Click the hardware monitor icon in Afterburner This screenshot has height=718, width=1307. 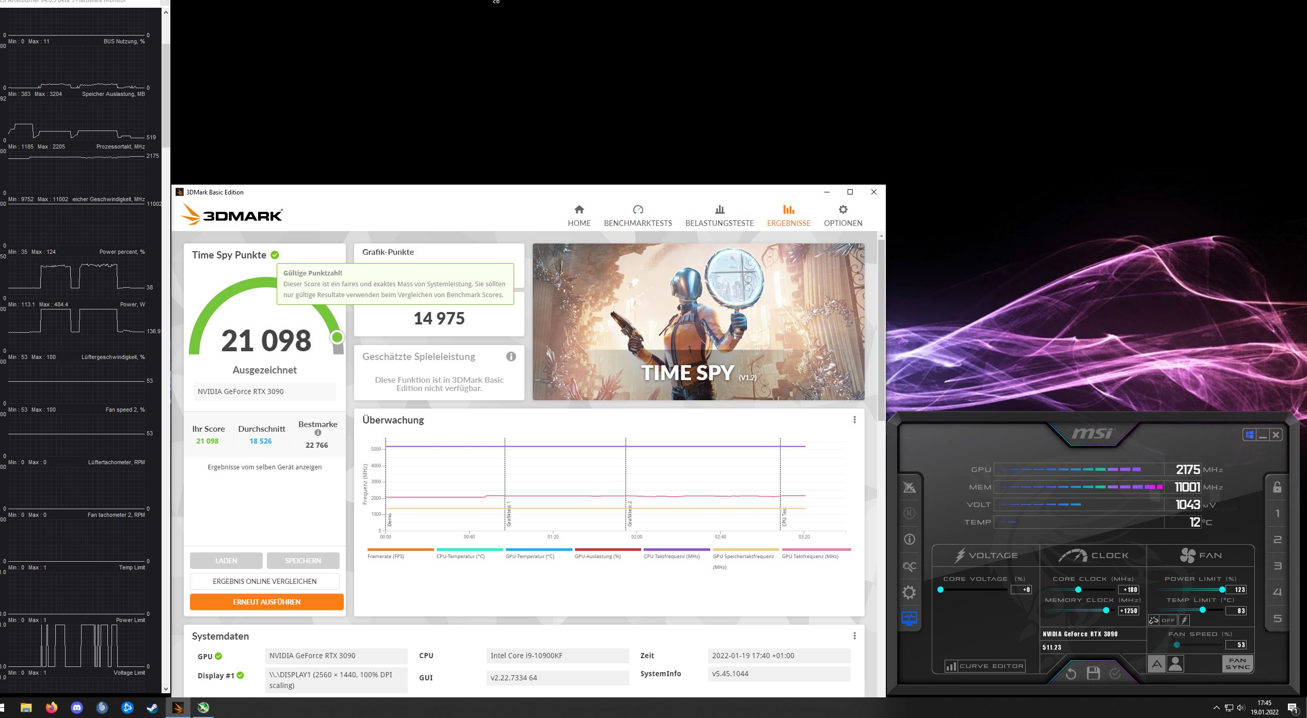pos(909,618)
